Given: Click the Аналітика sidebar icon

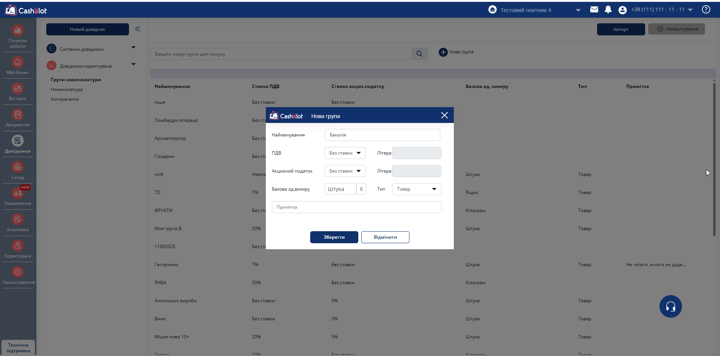Looking at the screenshot, I should [x=18, y=220].
